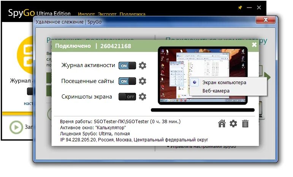The height and width of the screenshot is (177, 293).
Task: Click the trash bin delete icon
Action: tap(245, 124)
